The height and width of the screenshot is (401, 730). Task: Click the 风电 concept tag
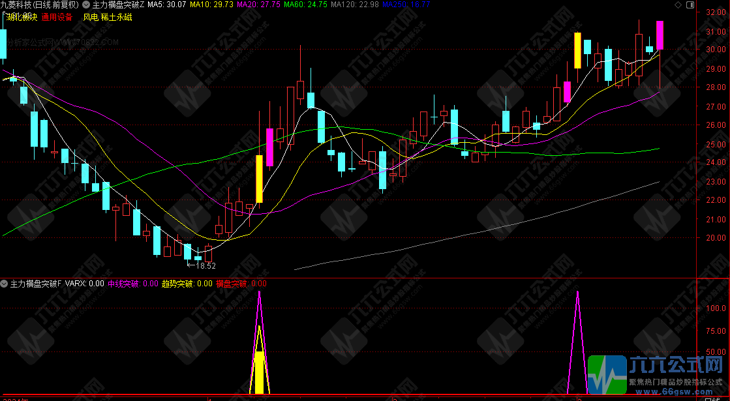pos(90,17)
